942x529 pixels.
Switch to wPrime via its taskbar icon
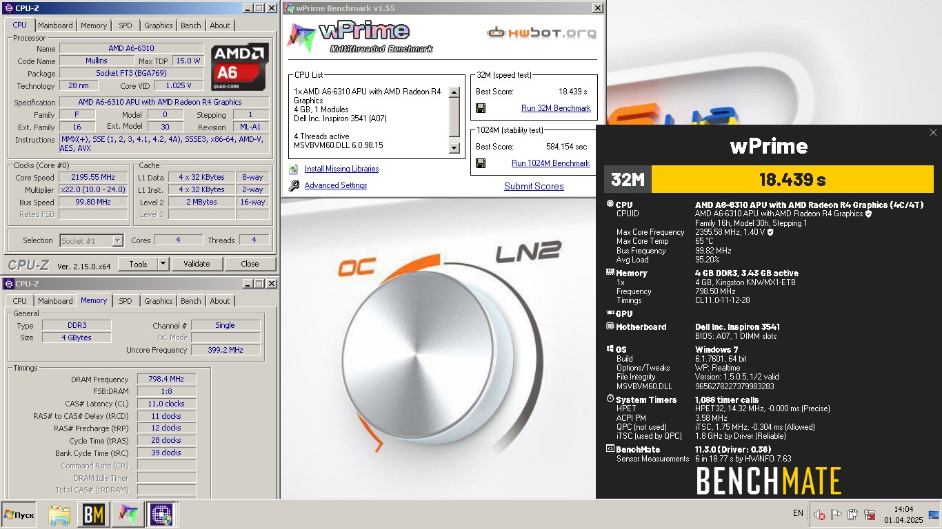coord(128,515)
